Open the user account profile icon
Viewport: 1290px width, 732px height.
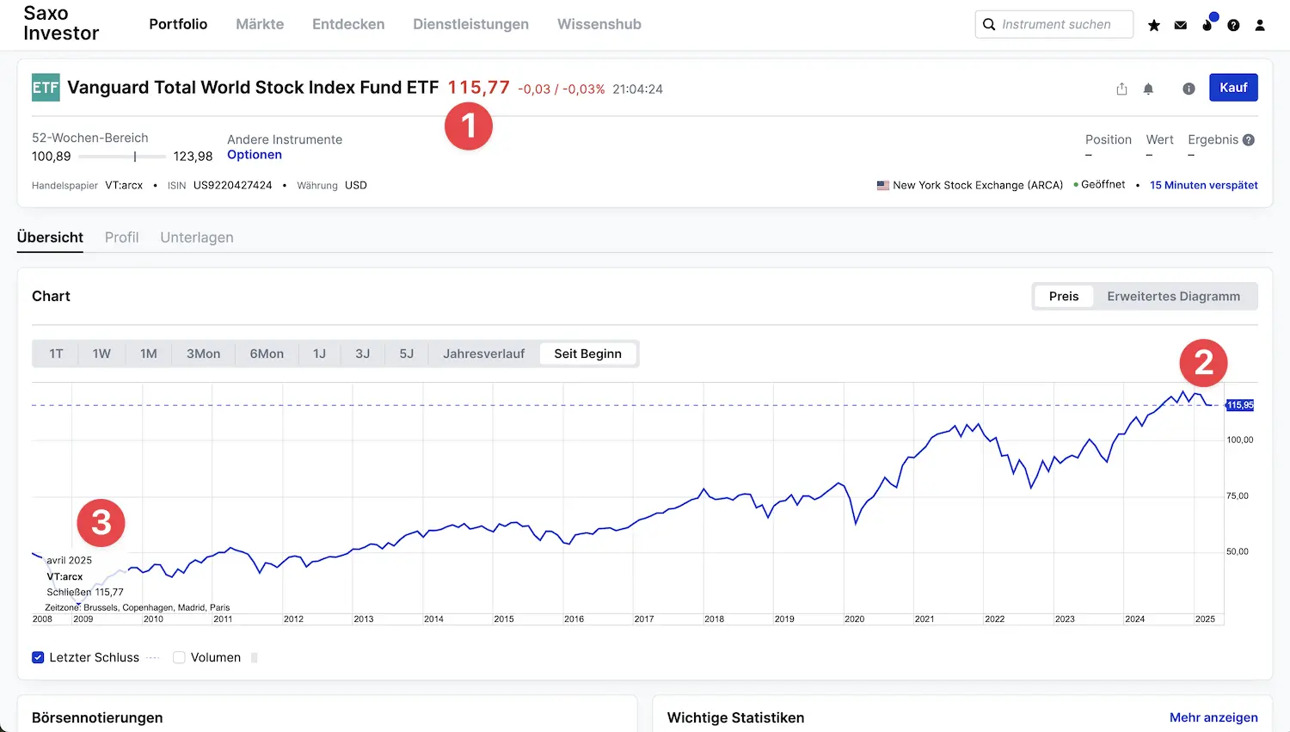click(x=1260, y=25)
